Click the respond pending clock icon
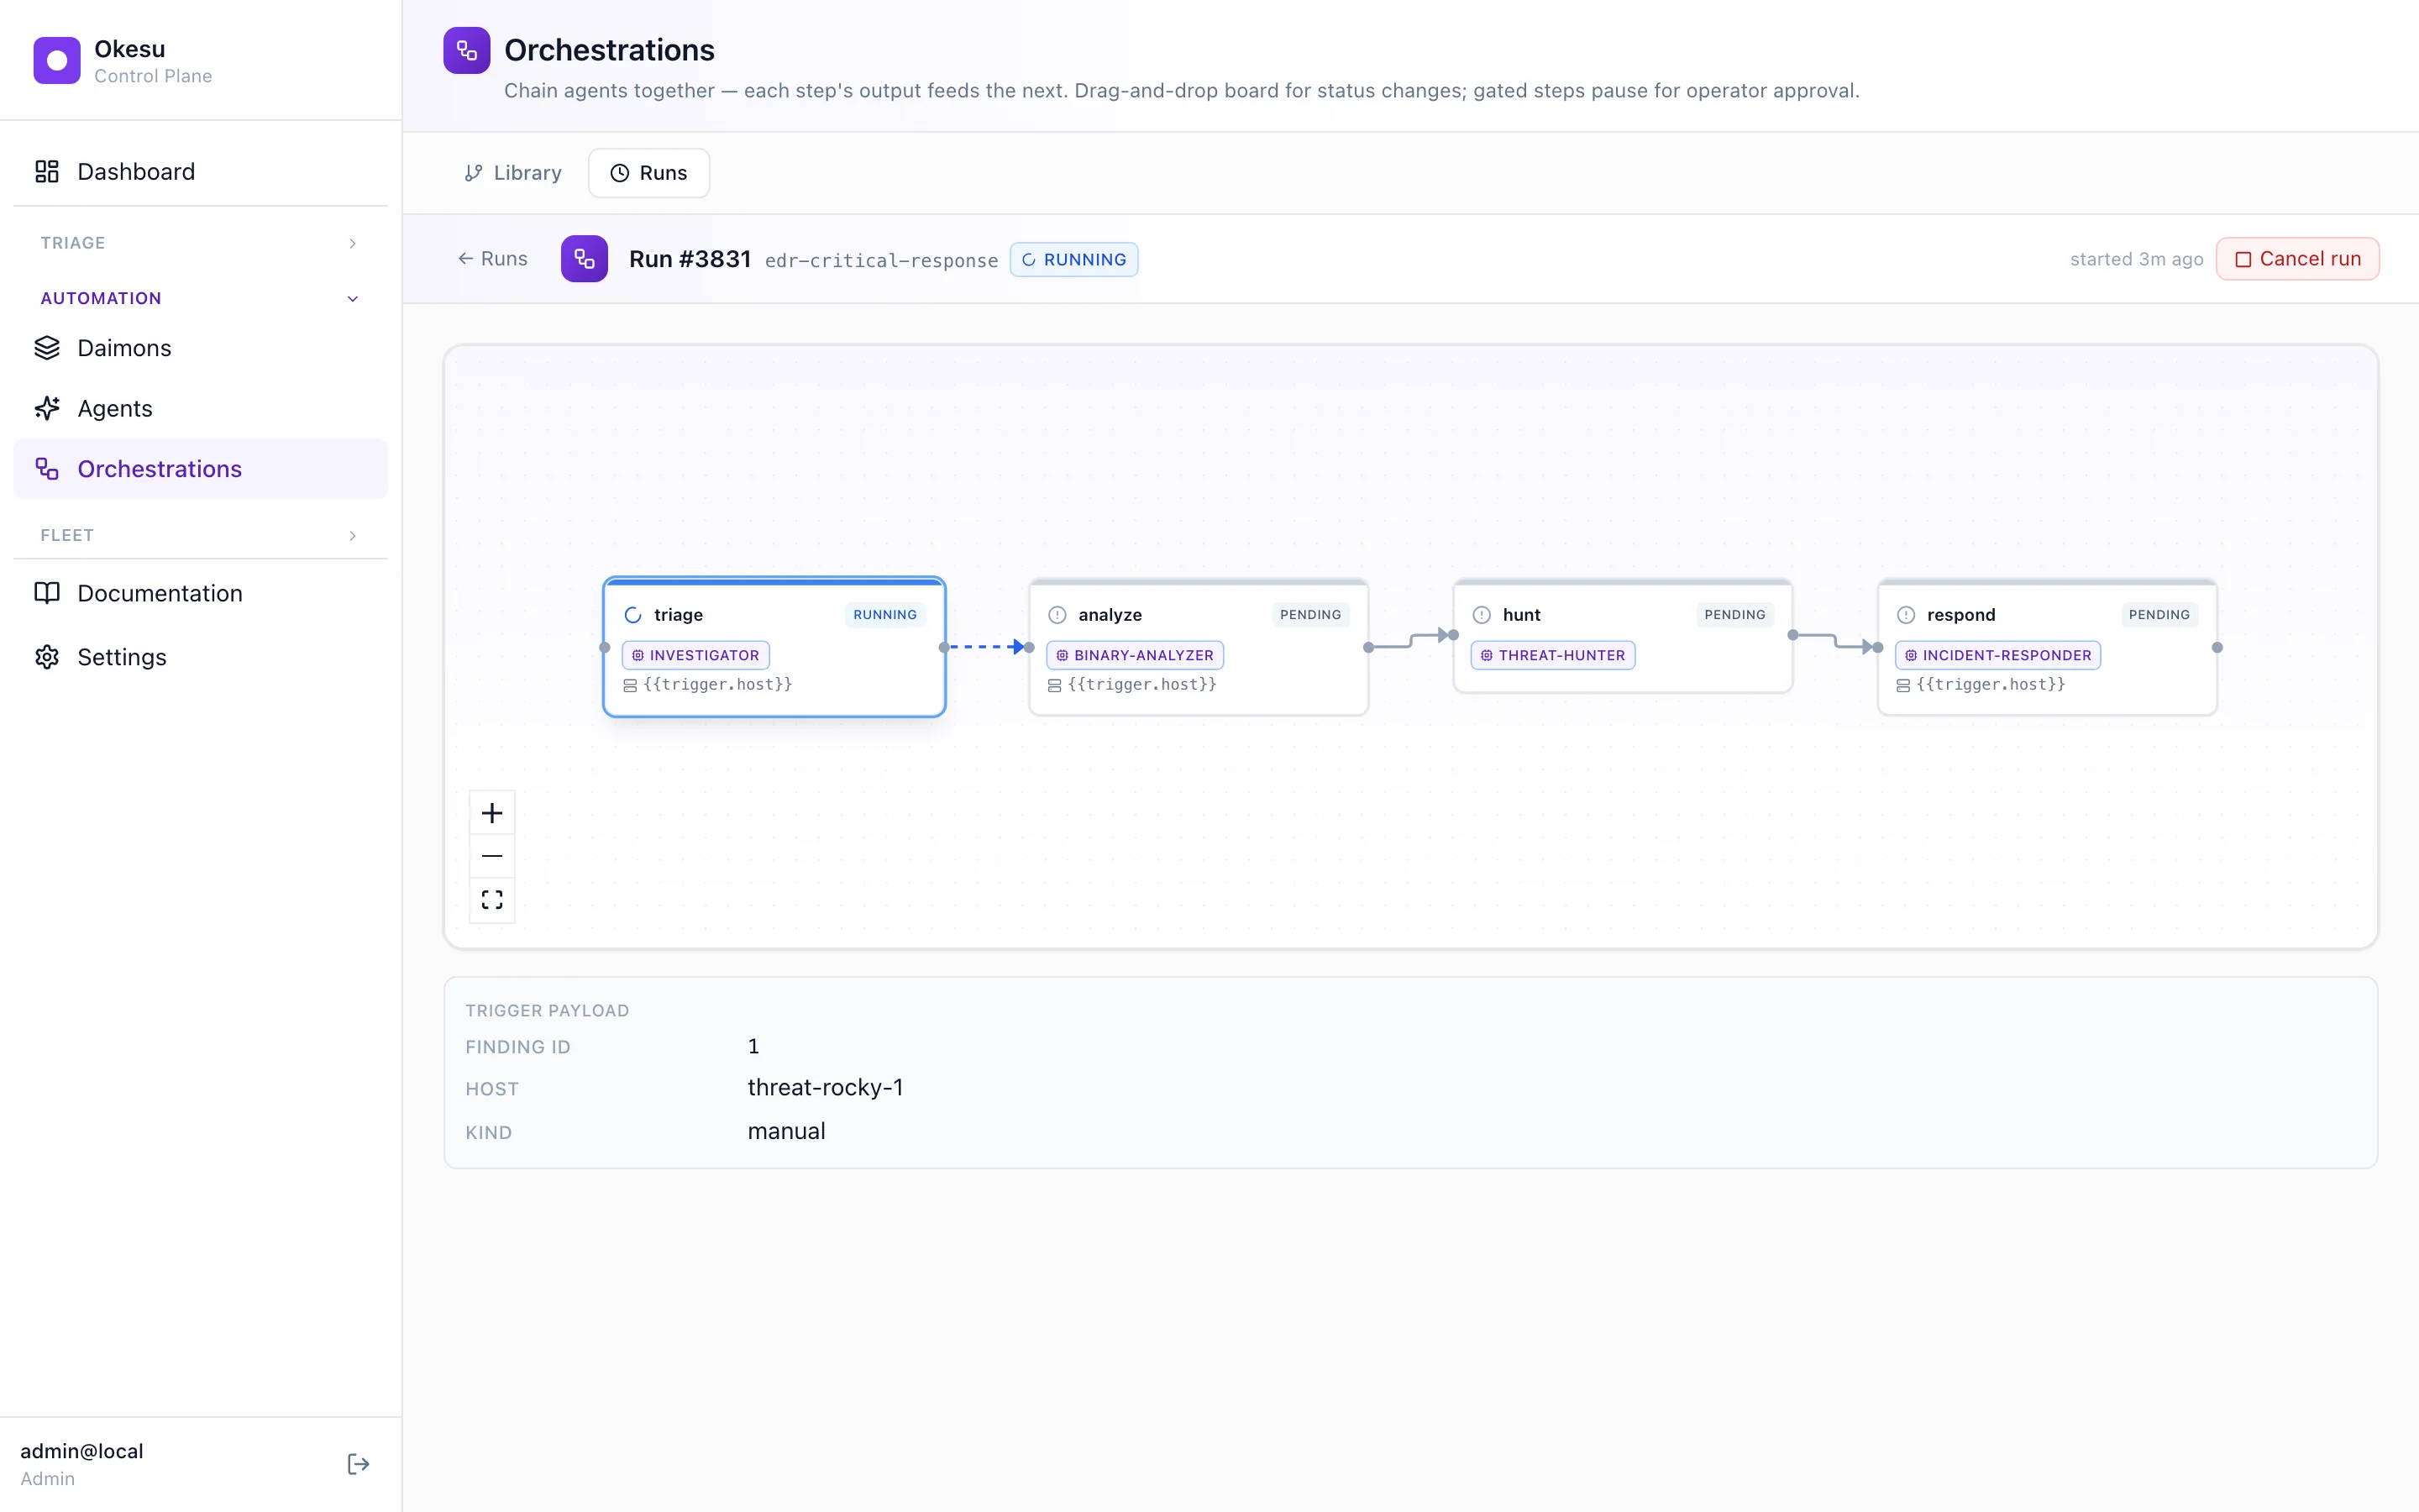The image size is (2419, 1512). tap(1906, 615)
